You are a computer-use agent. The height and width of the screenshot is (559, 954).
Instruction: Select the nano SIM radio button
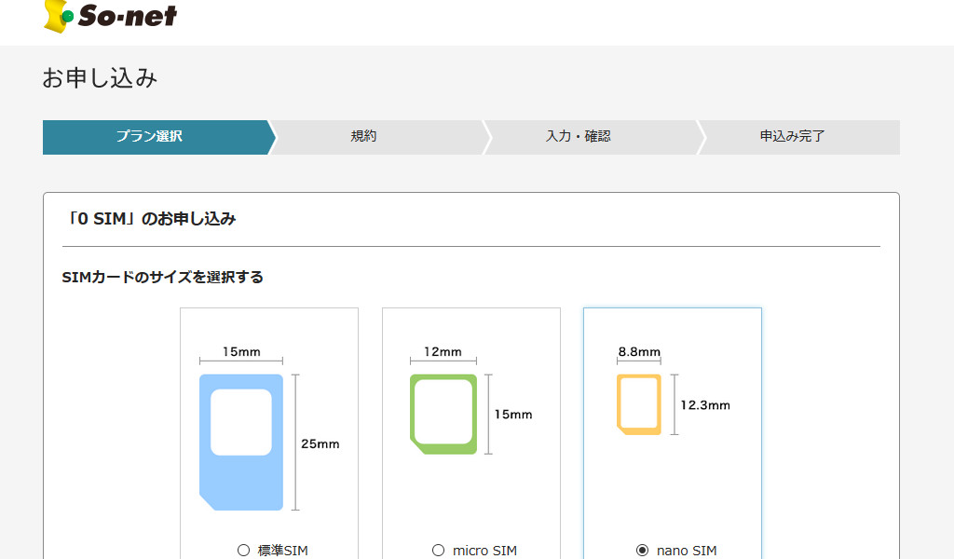click(x=642, y=550)
